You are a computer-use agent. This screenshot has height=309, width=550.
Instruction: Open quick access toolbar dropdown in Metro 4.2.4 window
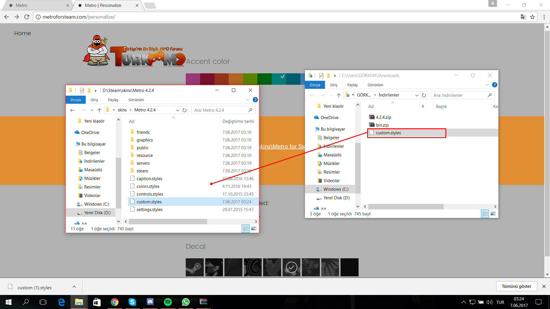point(95,90)
